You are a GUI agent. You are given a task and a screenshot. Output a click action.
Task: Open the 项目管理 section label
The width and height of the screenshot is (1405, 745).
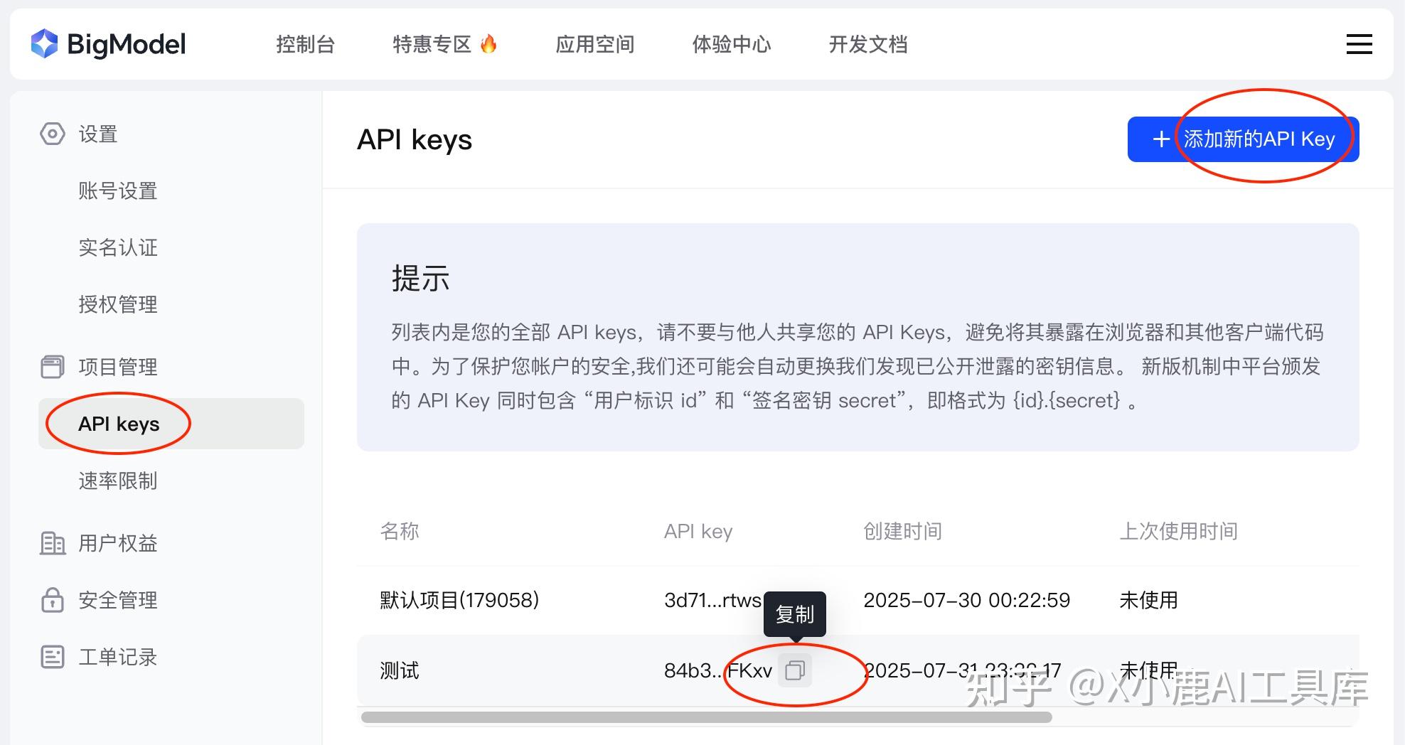118,367
